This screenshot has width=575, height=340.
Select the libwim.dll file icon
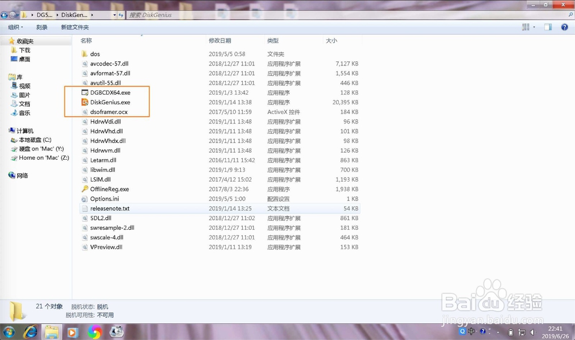click(x=85, y=170)
